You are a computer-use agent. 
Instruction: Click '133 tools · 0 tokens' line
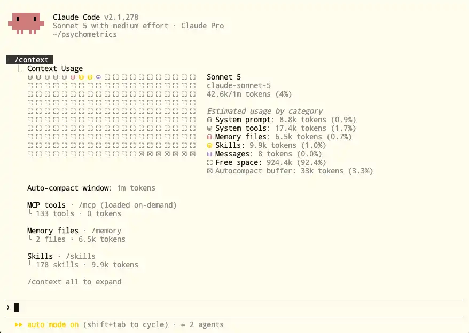(79, 214)
